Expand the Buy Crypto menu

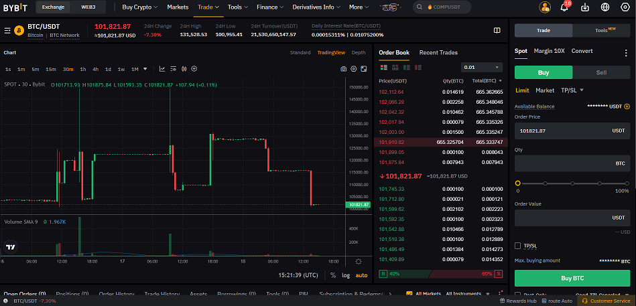pyautogui.click(x=140, y=7)
